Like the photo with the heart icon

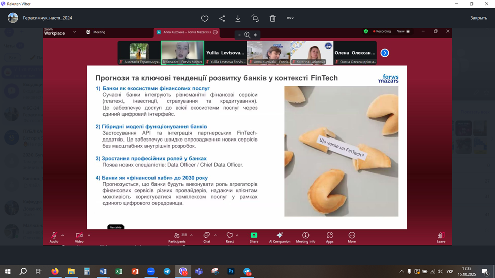205,18
